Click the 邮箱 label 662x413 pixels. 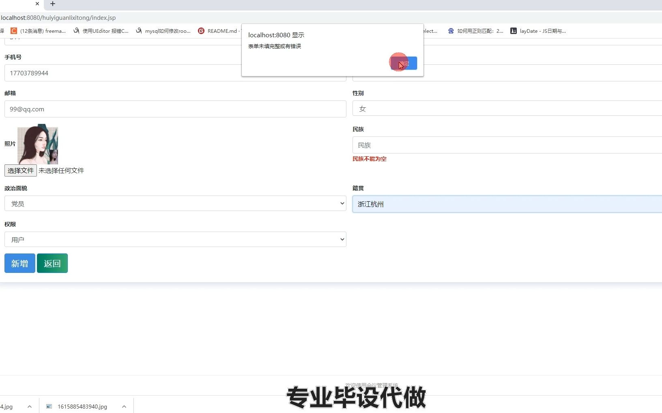10,93
